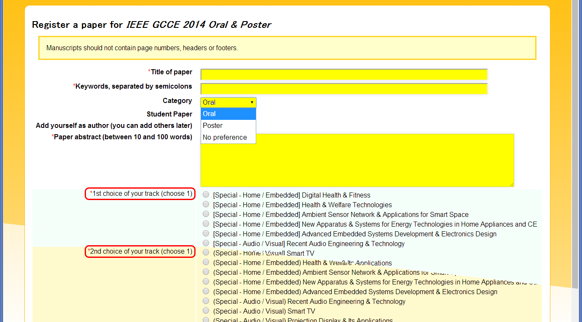Screen dimensions: 582x322
Task: Pick (Special) Advanced Embedded Systems Development, 2nd choice
Action: [x=206, y=292]
